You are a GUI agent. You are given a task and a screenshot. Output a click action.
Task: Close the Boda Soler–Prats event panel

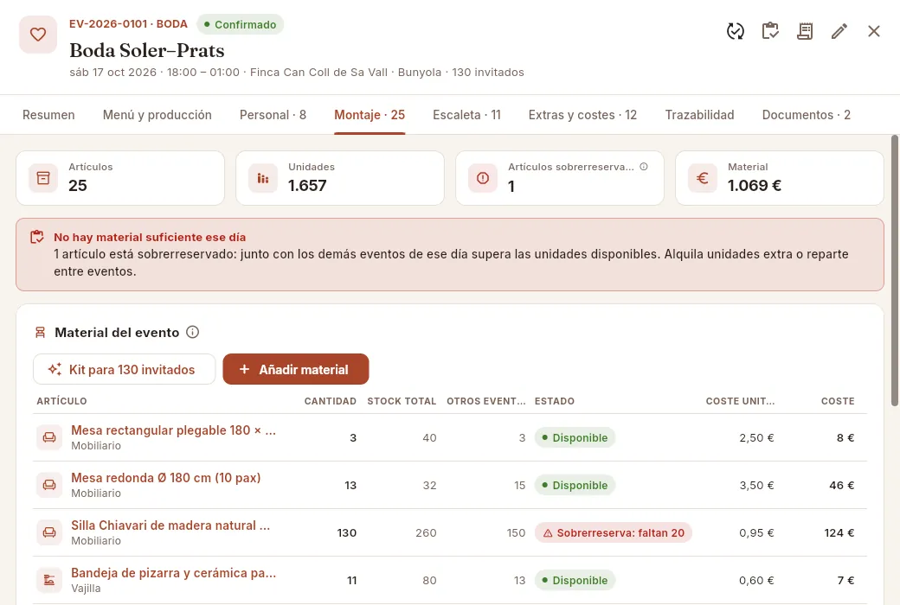(873, 31)
